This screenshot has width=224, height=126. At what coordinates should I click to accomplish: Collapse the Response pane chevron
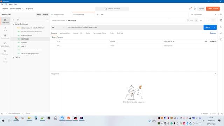[216, 74]
